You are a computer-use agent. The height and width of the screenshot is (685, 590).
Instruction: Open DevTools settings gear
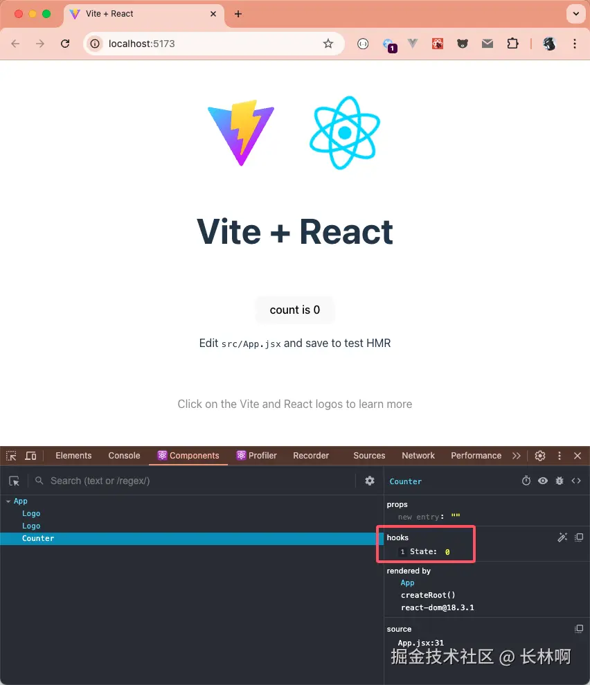click(539, 456)
